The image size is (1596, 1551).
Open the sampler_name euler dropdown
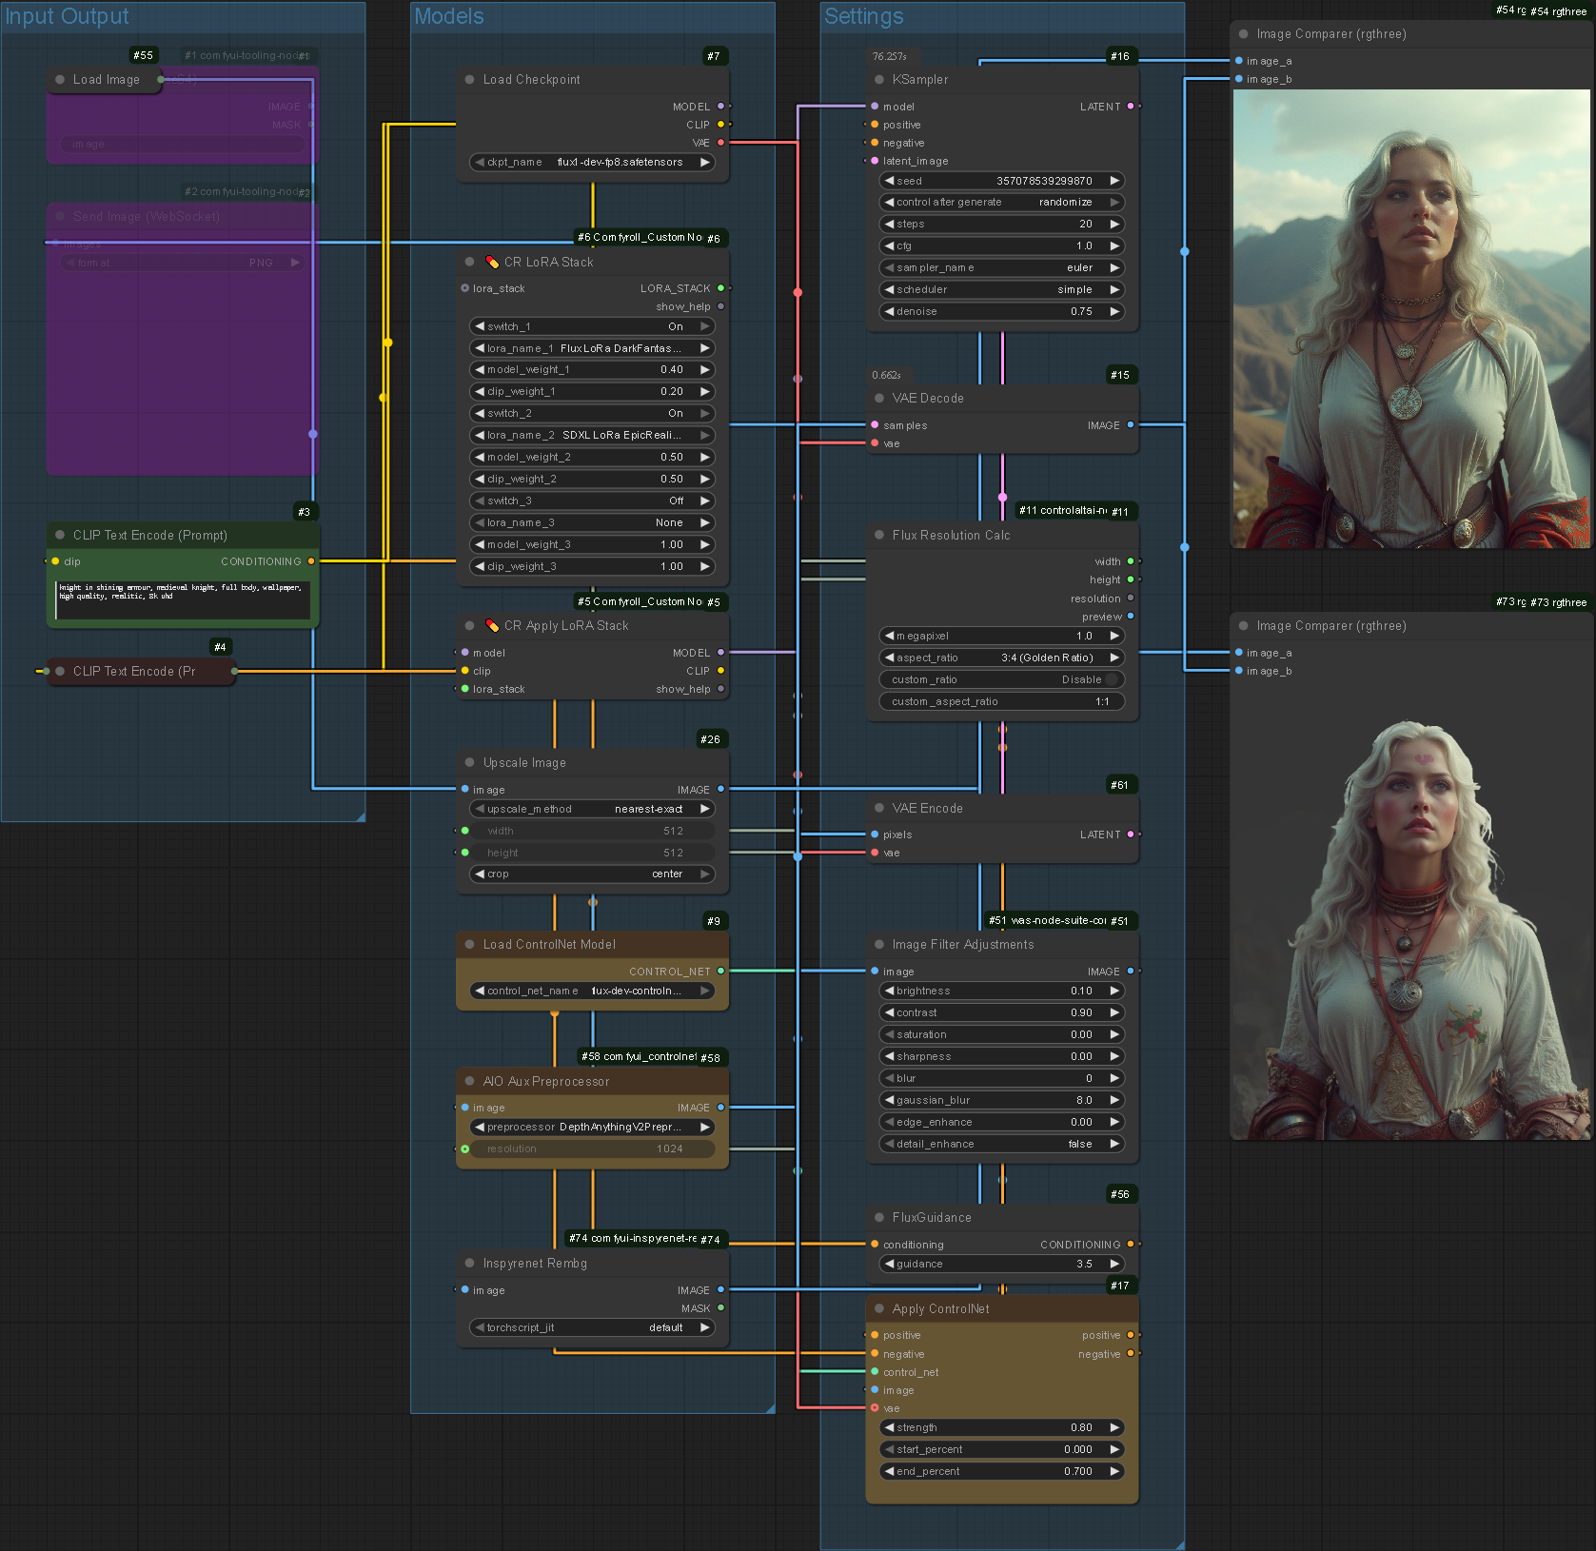(1001, 268)
